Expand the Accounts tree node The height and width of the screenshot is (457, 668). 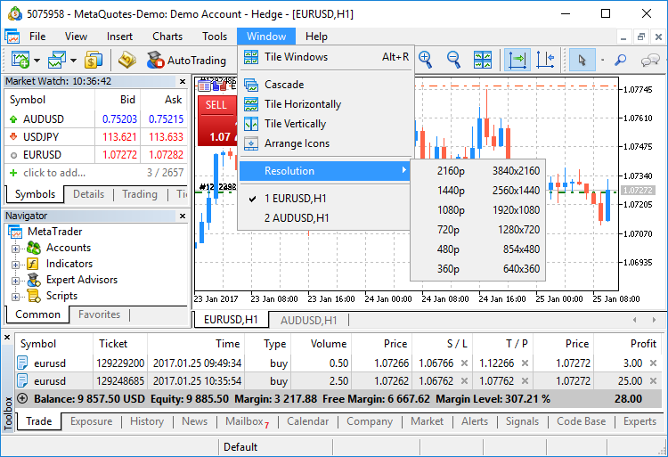(15, 249)
